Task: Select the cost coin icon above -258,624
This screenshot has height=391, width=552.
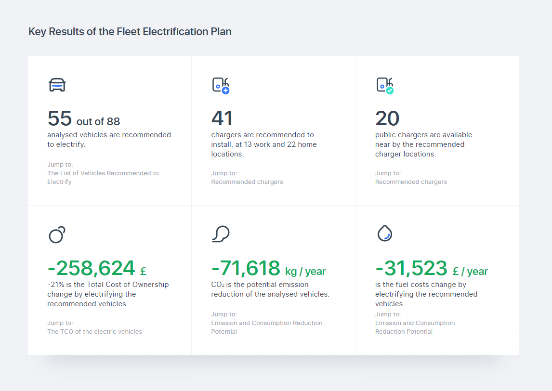Action: tap(57, 235)
